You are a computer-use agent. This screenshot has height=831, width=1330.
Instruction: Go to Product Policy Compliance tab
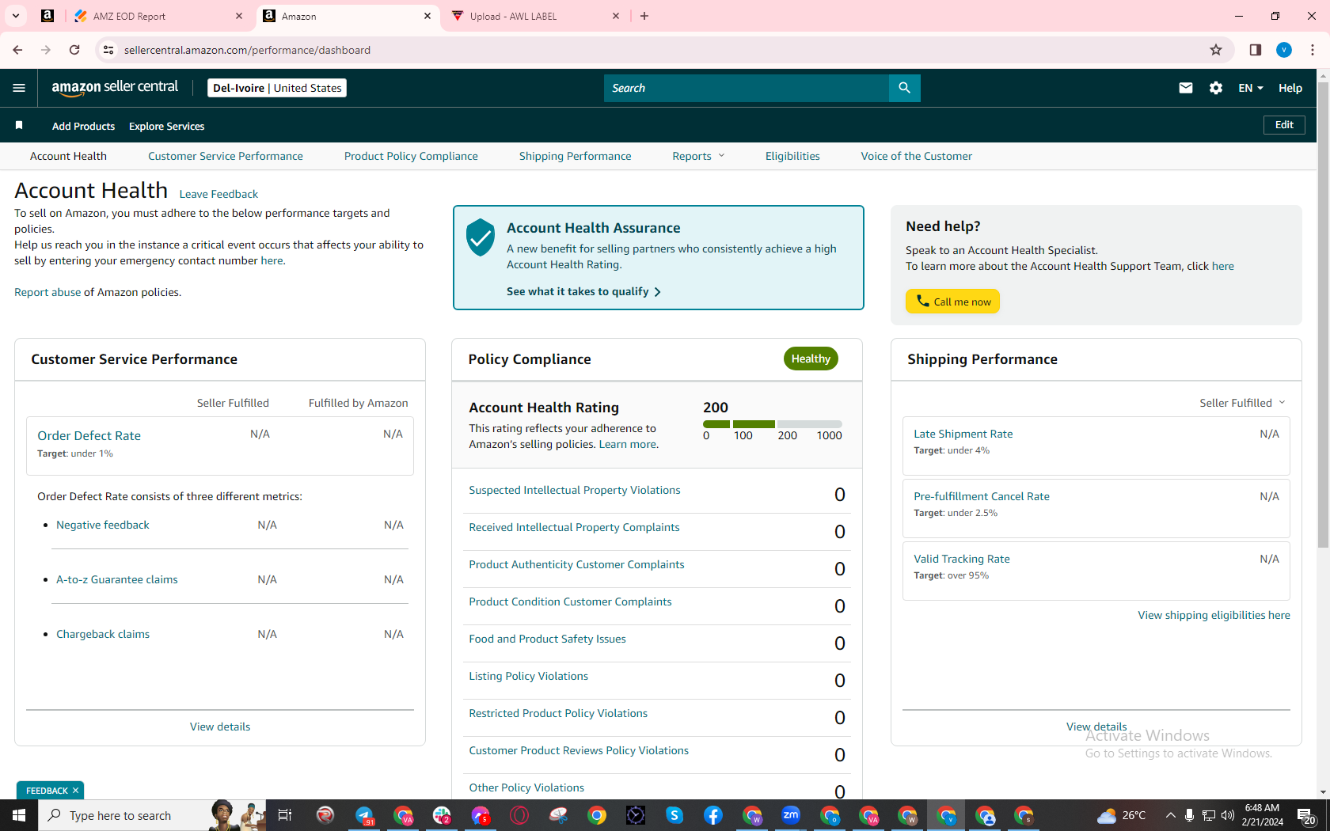(x=411, y=156)
